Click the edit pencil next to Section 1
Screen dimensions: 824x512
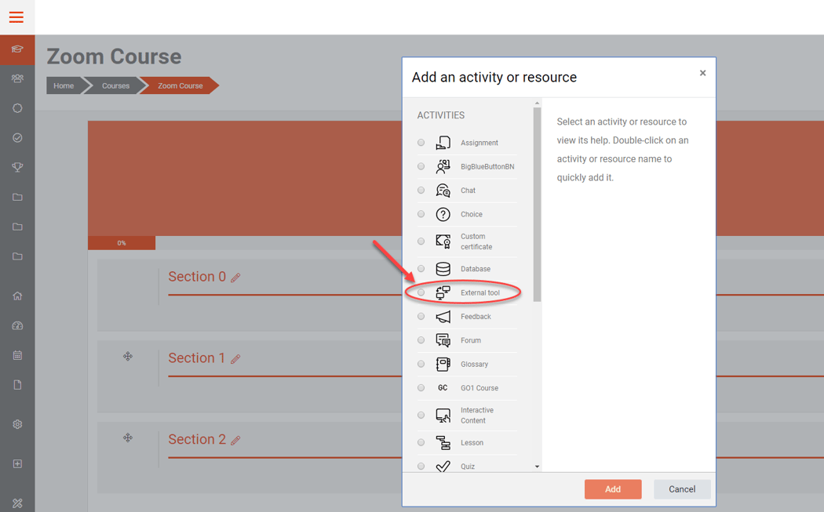coord(236,358)
